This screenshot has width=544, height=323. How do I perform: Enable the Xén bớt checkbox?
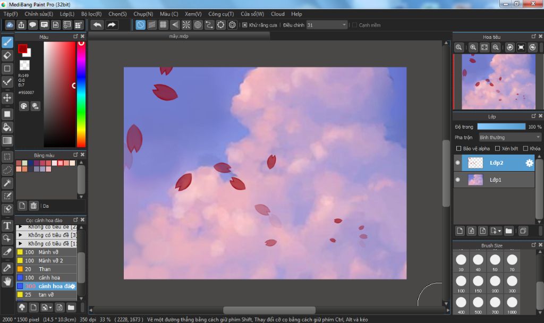[497, 149]
